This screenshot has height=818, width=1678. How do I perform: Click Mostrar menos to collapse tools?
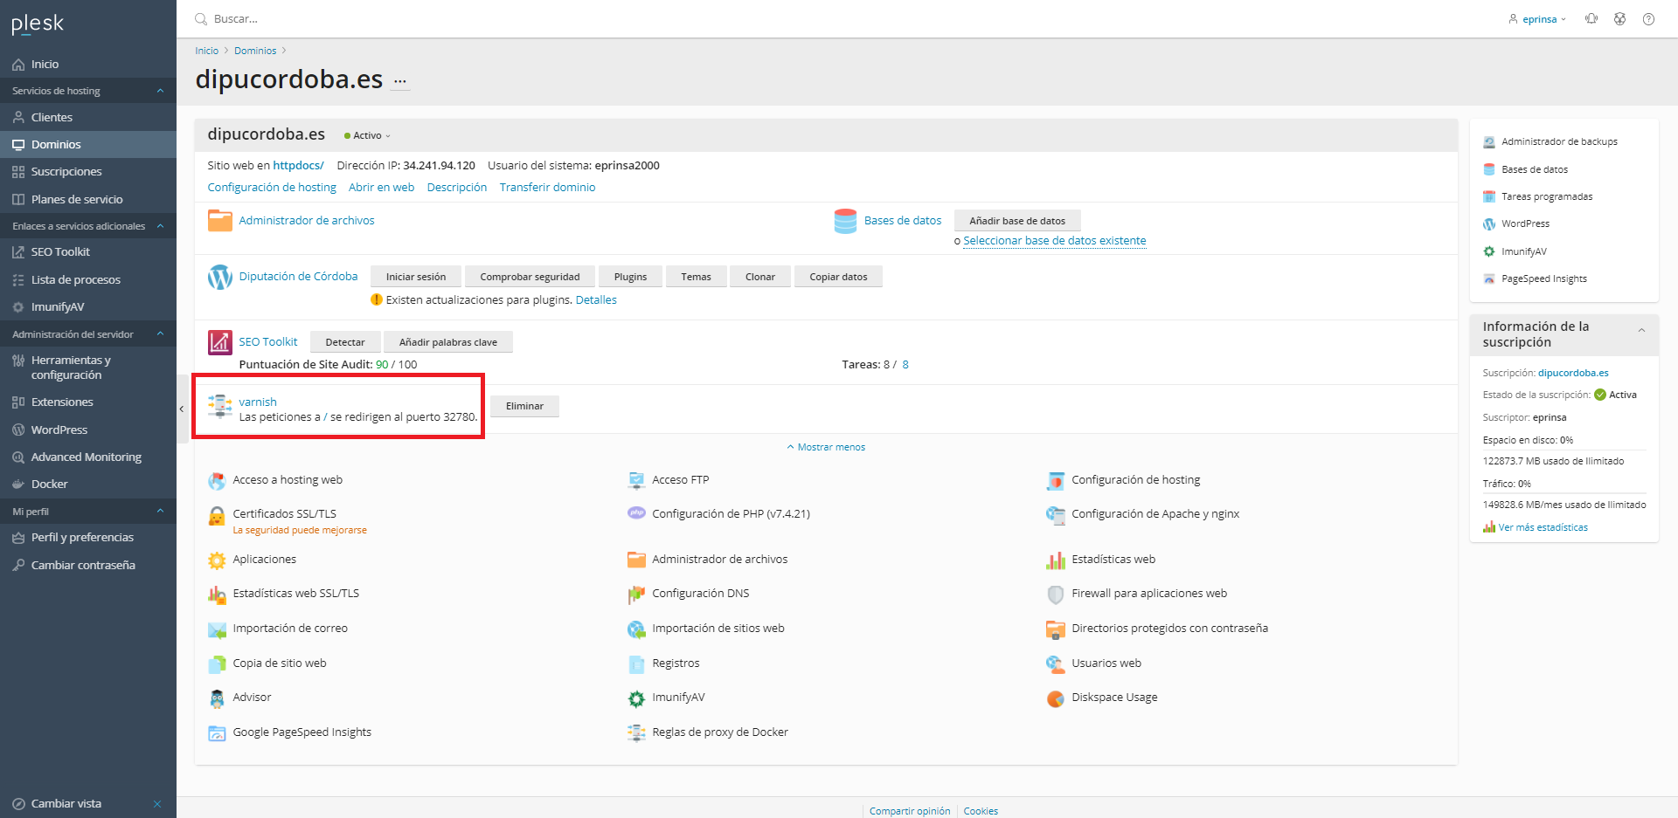(826, 447)
